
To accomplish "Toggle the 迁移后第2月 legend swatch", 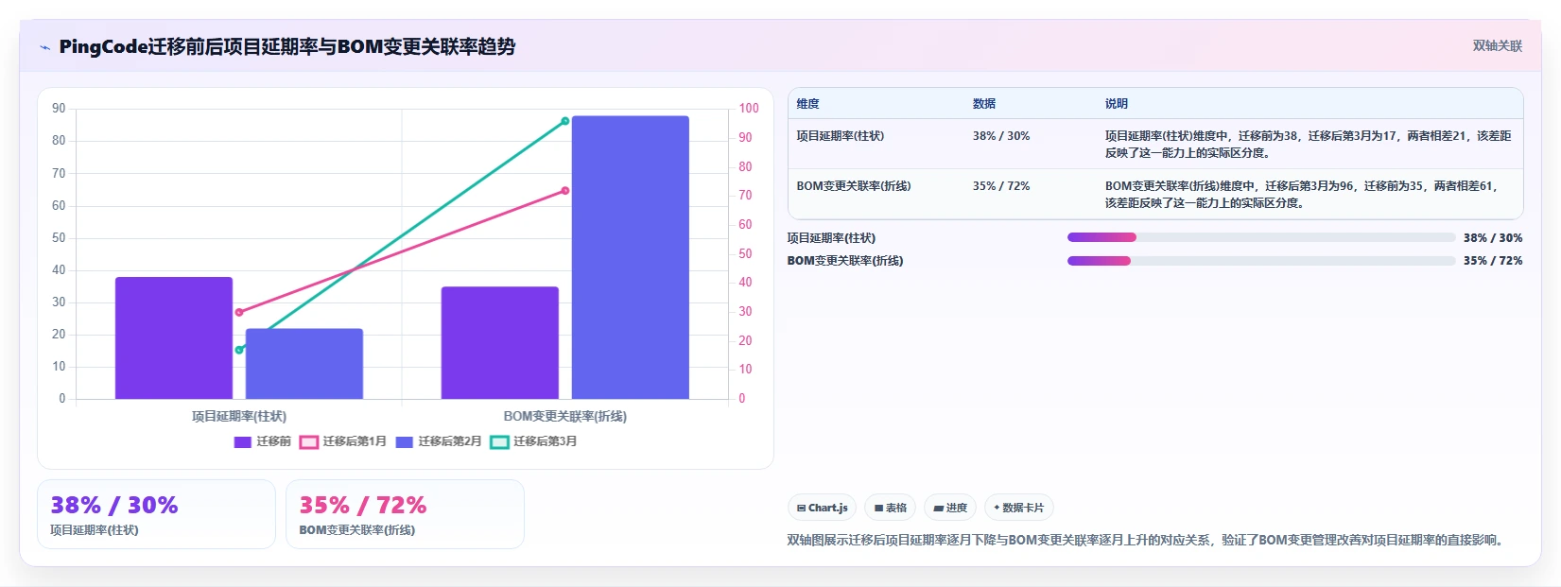I will point(404,442).
